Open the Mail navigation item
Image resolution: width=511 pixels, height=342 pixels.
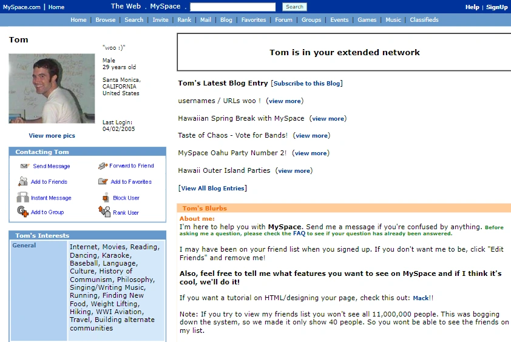click(x=205, y=20)
